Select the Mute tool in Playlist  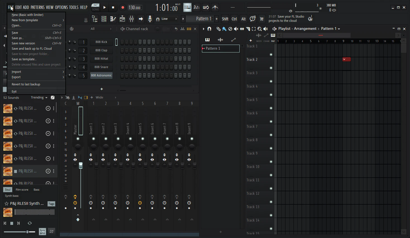click(x=236, y=29)
